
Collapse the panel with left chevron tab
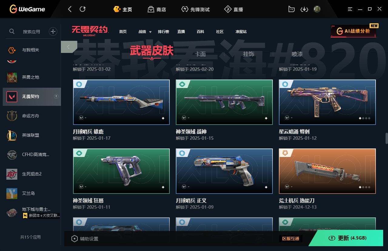click(69, 47)
